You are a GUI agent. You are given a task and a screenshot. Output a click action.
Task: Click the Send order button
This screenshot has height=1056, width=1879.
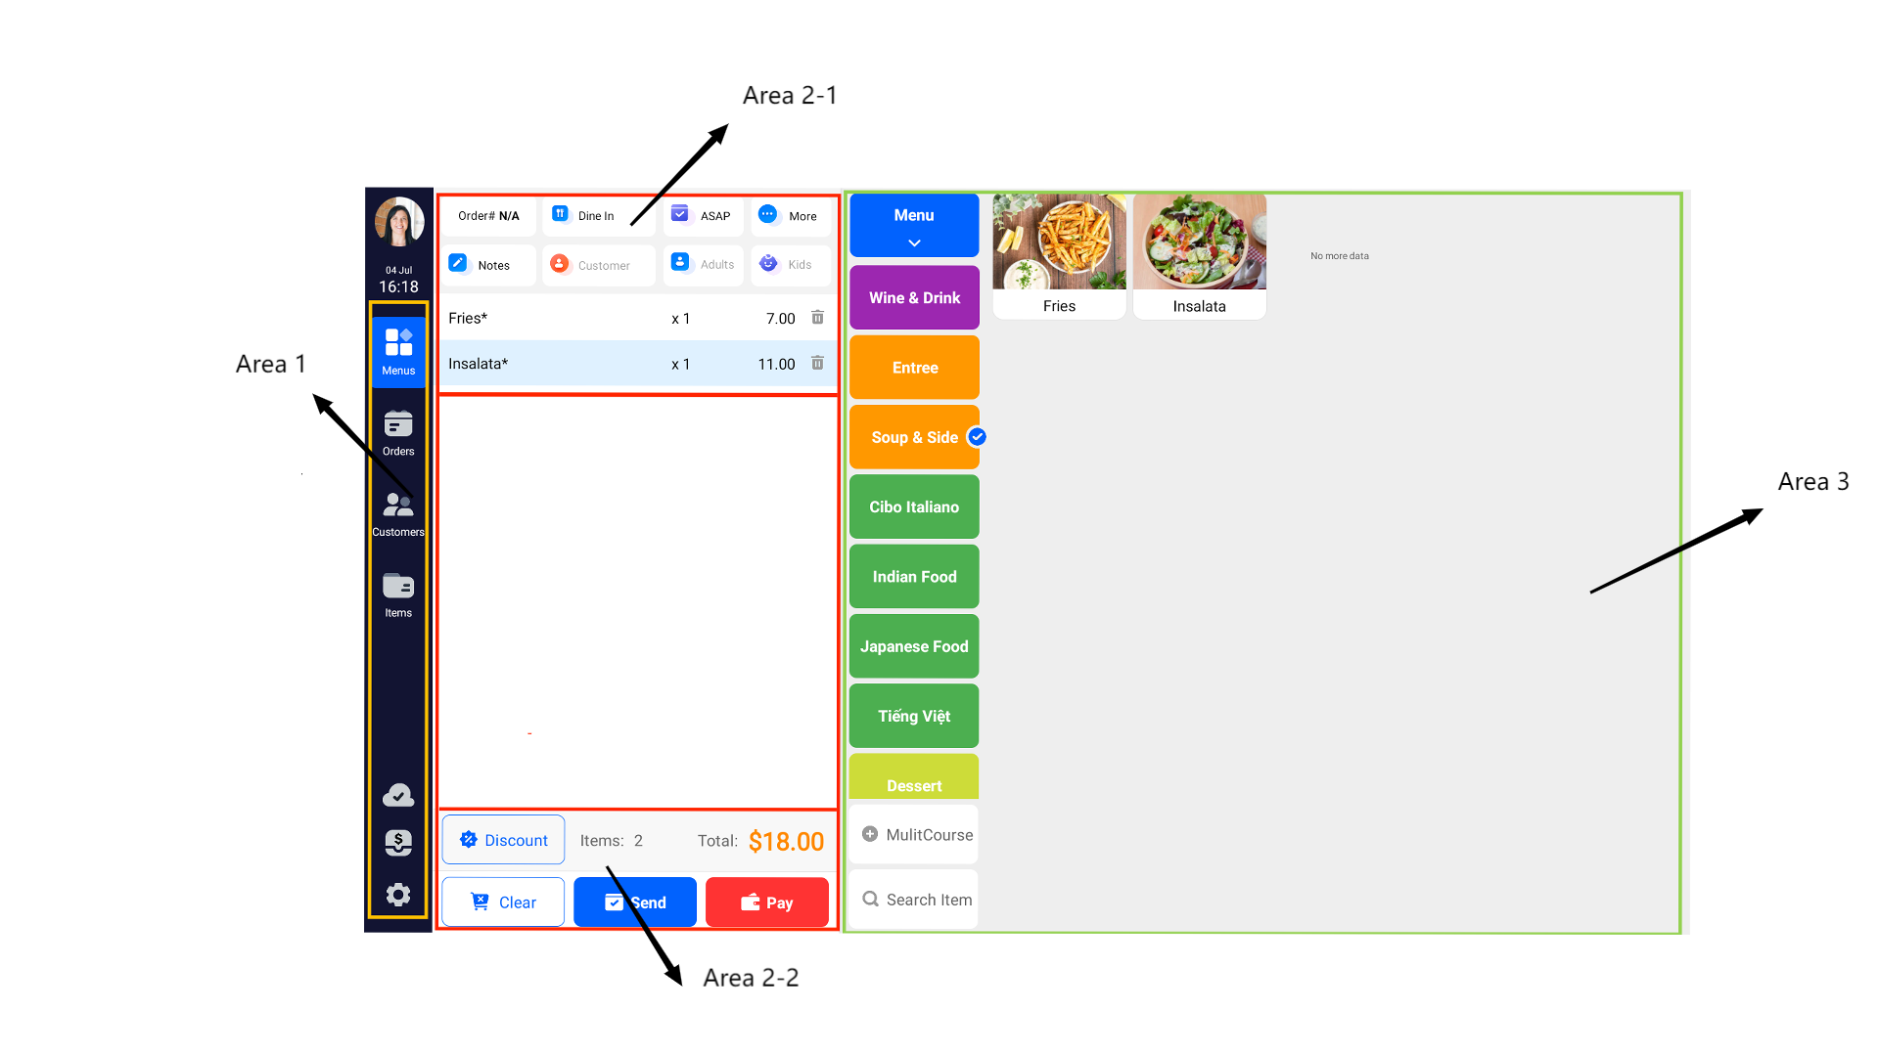point(636,902)
